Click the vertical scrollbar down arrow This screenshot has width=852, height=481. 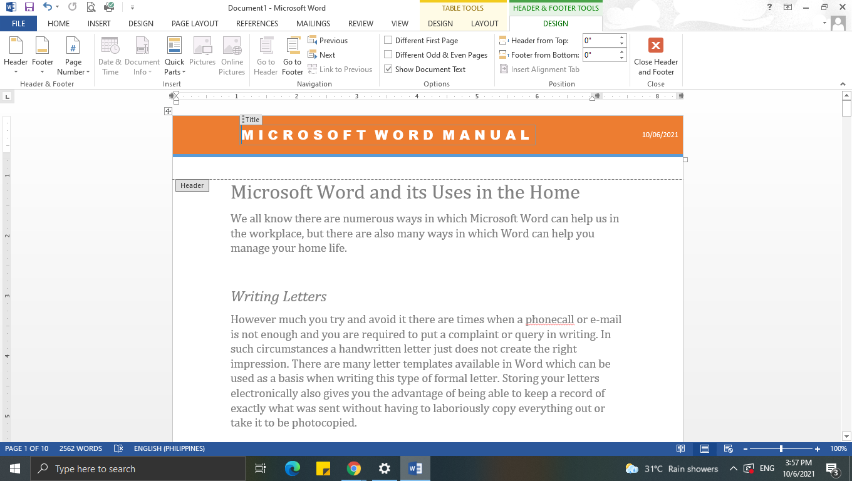(x=847, y=437)
